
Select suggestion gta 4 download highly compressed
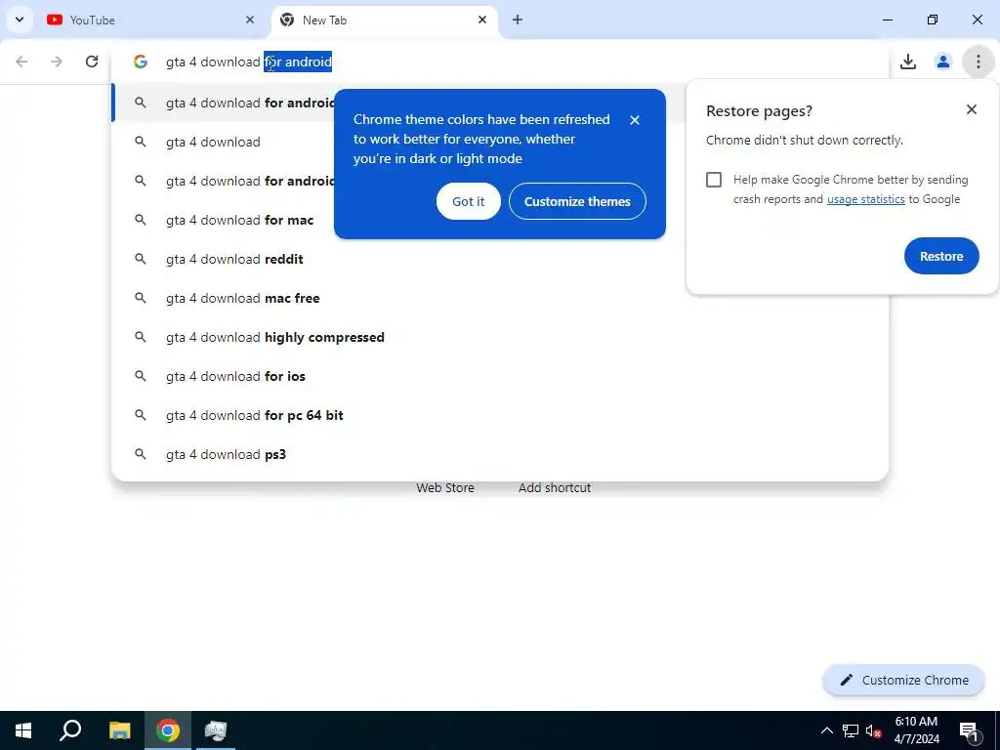coord(500,337)
